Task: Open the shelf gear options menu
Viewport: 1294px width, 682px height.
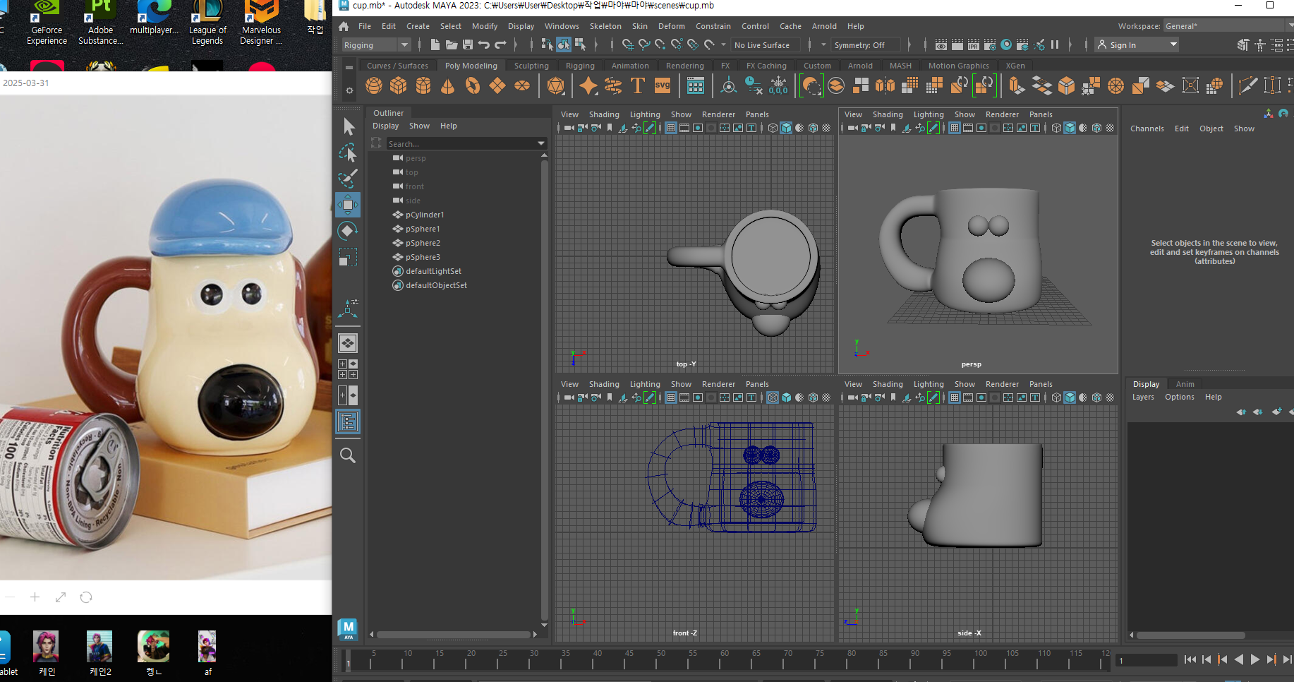Action: click(x=349, y=90)
